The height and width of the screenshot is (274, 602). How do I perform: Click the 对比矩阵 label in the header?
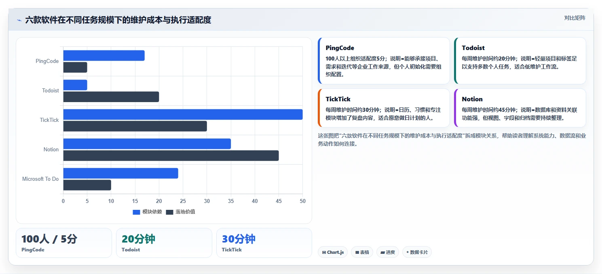[x=575, y=18]
